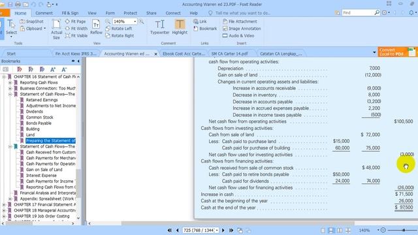The image size is (418, 235).
Task: Rotate the page left
Action: click(119, 29)
